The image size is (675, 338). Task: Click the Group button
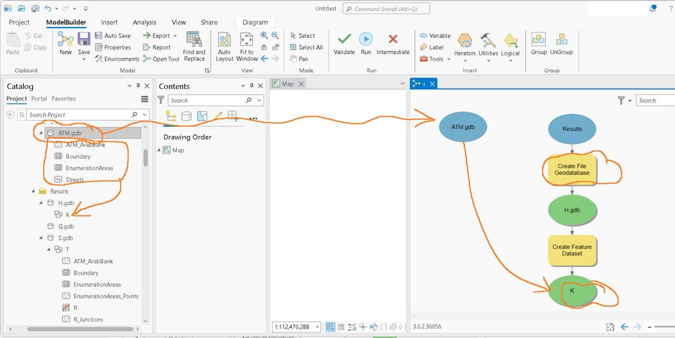(539, 44)
